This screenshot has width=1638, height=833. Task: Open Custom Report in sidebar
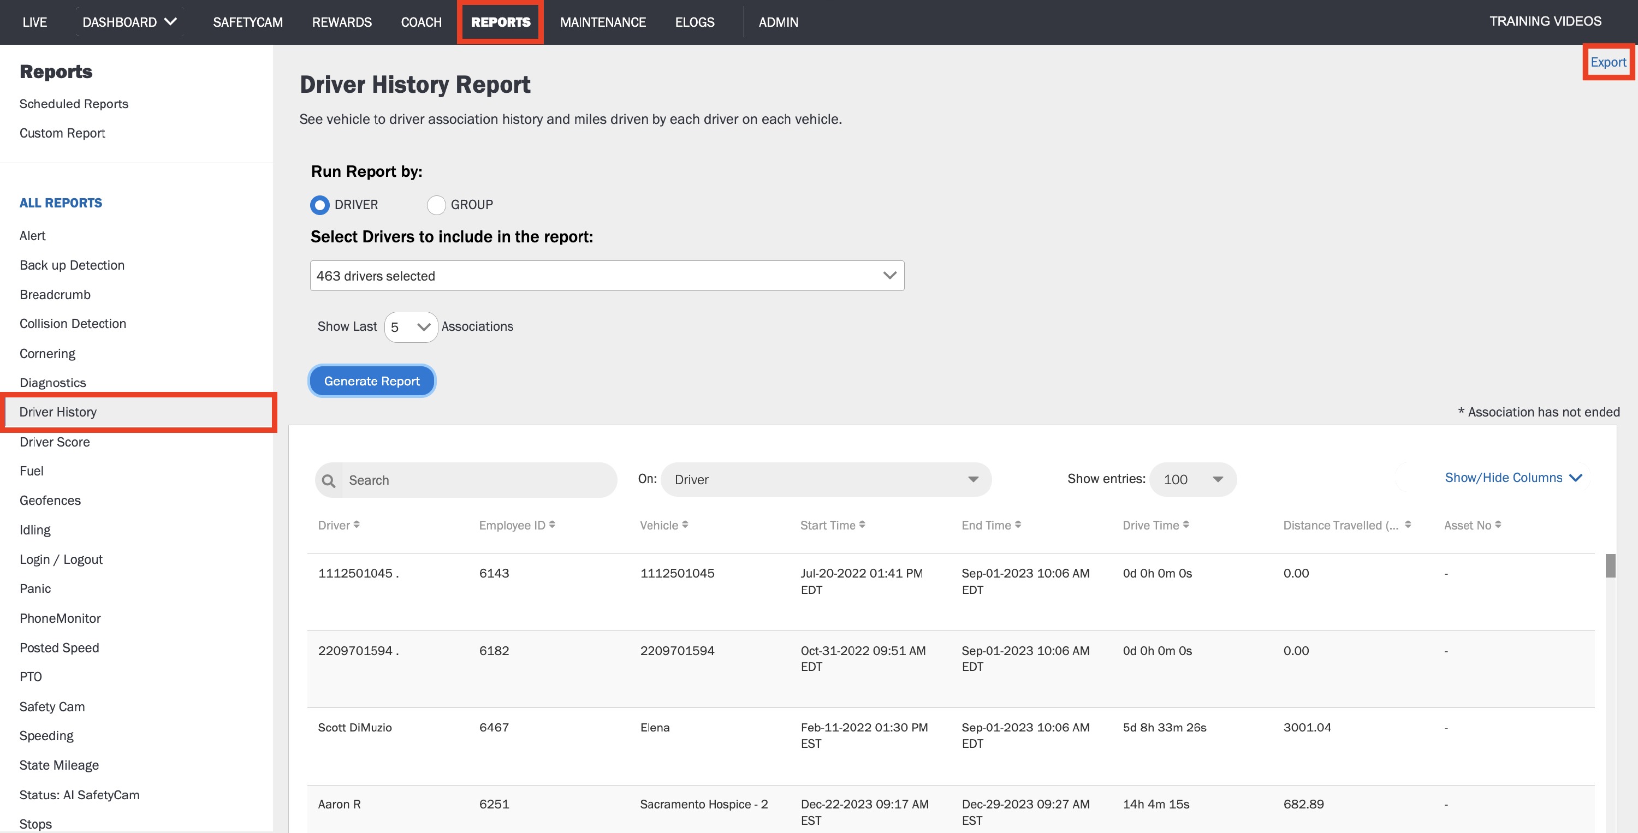(x=62, y=133)
